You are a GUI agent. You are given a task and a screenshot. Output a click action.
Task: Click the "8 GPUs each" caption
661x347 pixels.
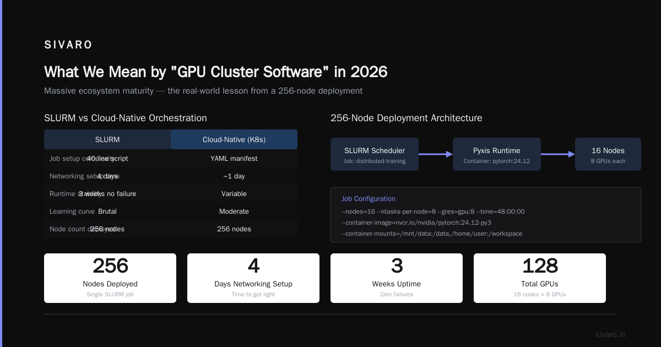point(608,161)
